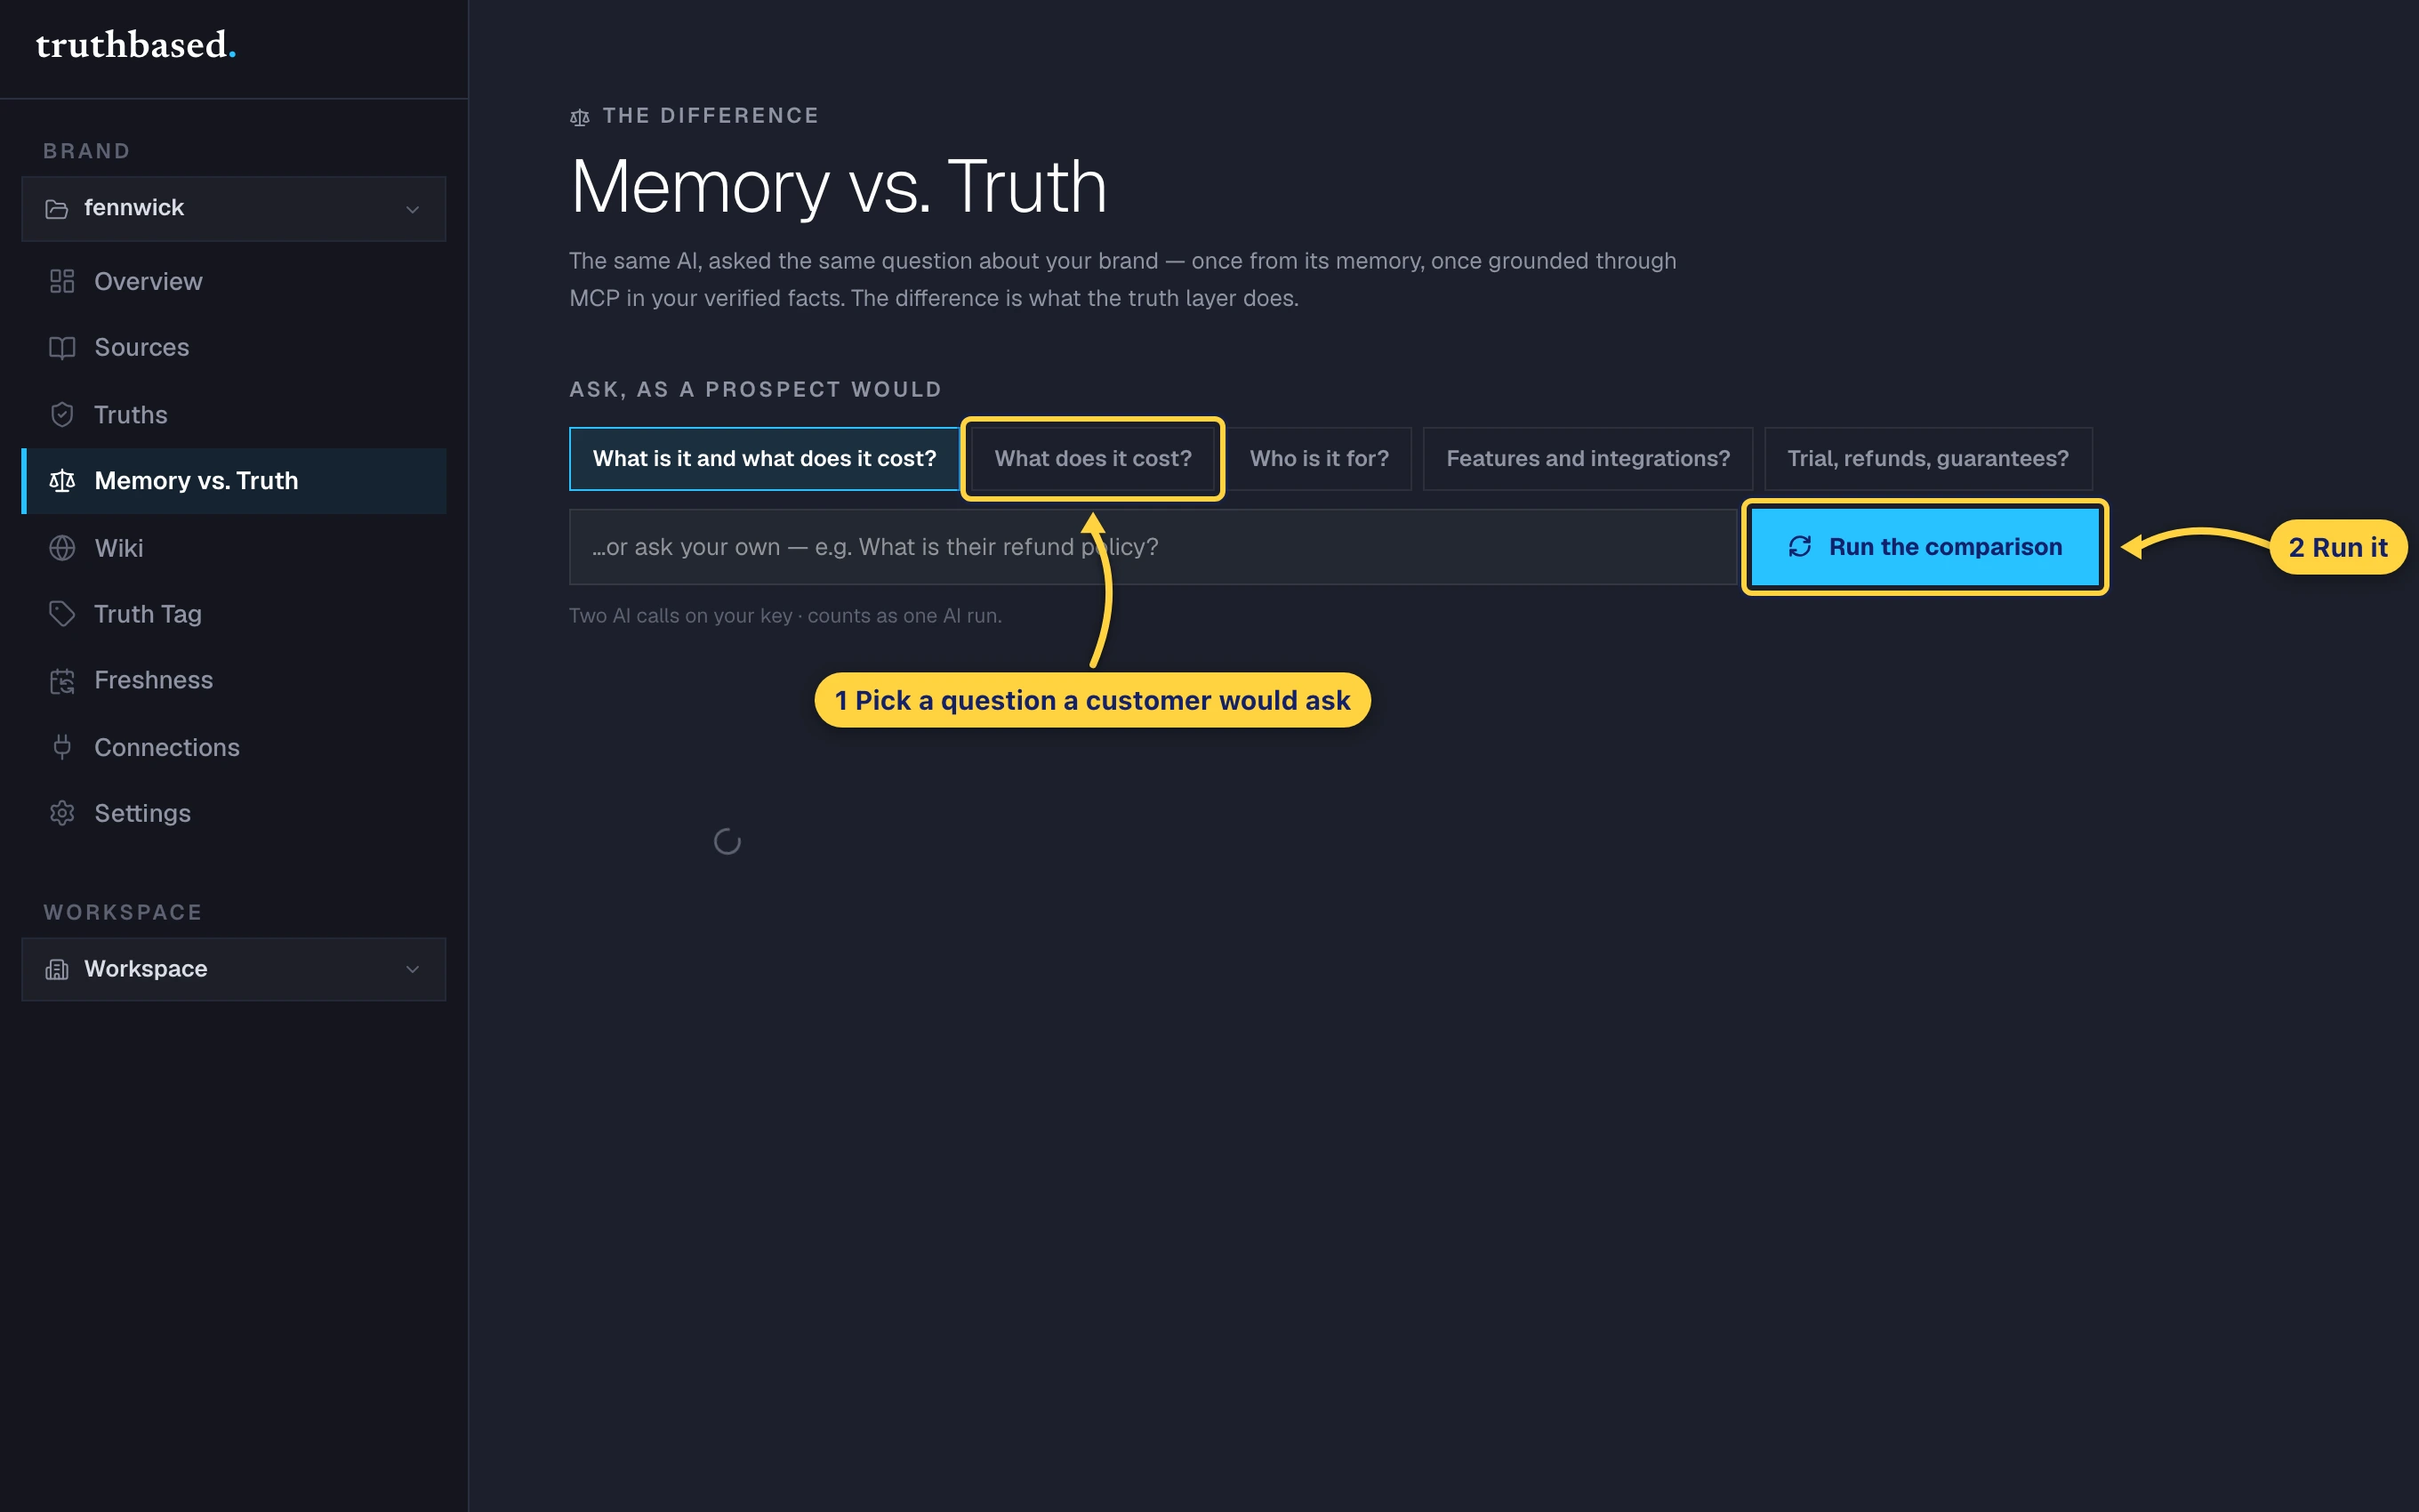
Task: Click the fennwick folder icon
Action: click(x=57, y=208)
